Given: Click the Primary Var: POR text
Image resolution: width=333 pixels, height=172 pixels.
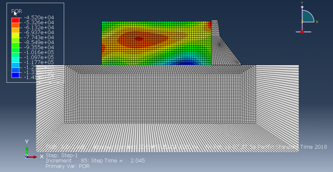Looking at the screenshot, I should [x=68, y=166].
